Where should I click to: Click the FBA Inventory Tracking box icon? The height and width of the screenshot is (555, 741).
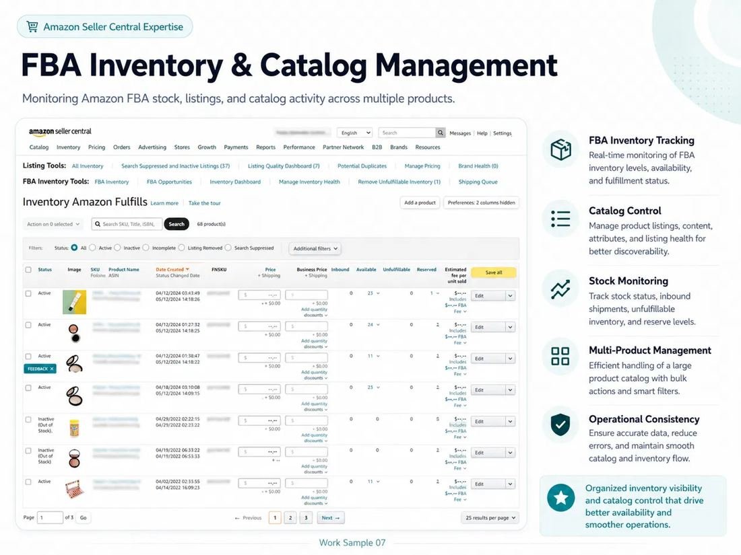pyautogui.click(x=561, y=150)
